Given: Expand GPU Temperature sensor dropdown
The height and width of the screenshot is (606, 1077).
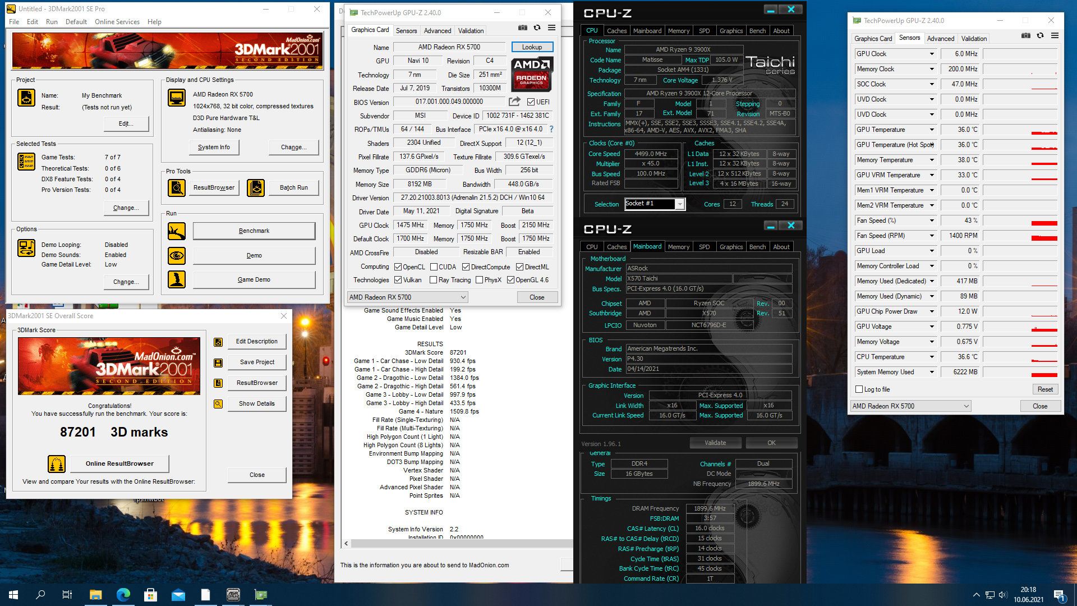Looking at the screenshot, I should click(932, 130).
